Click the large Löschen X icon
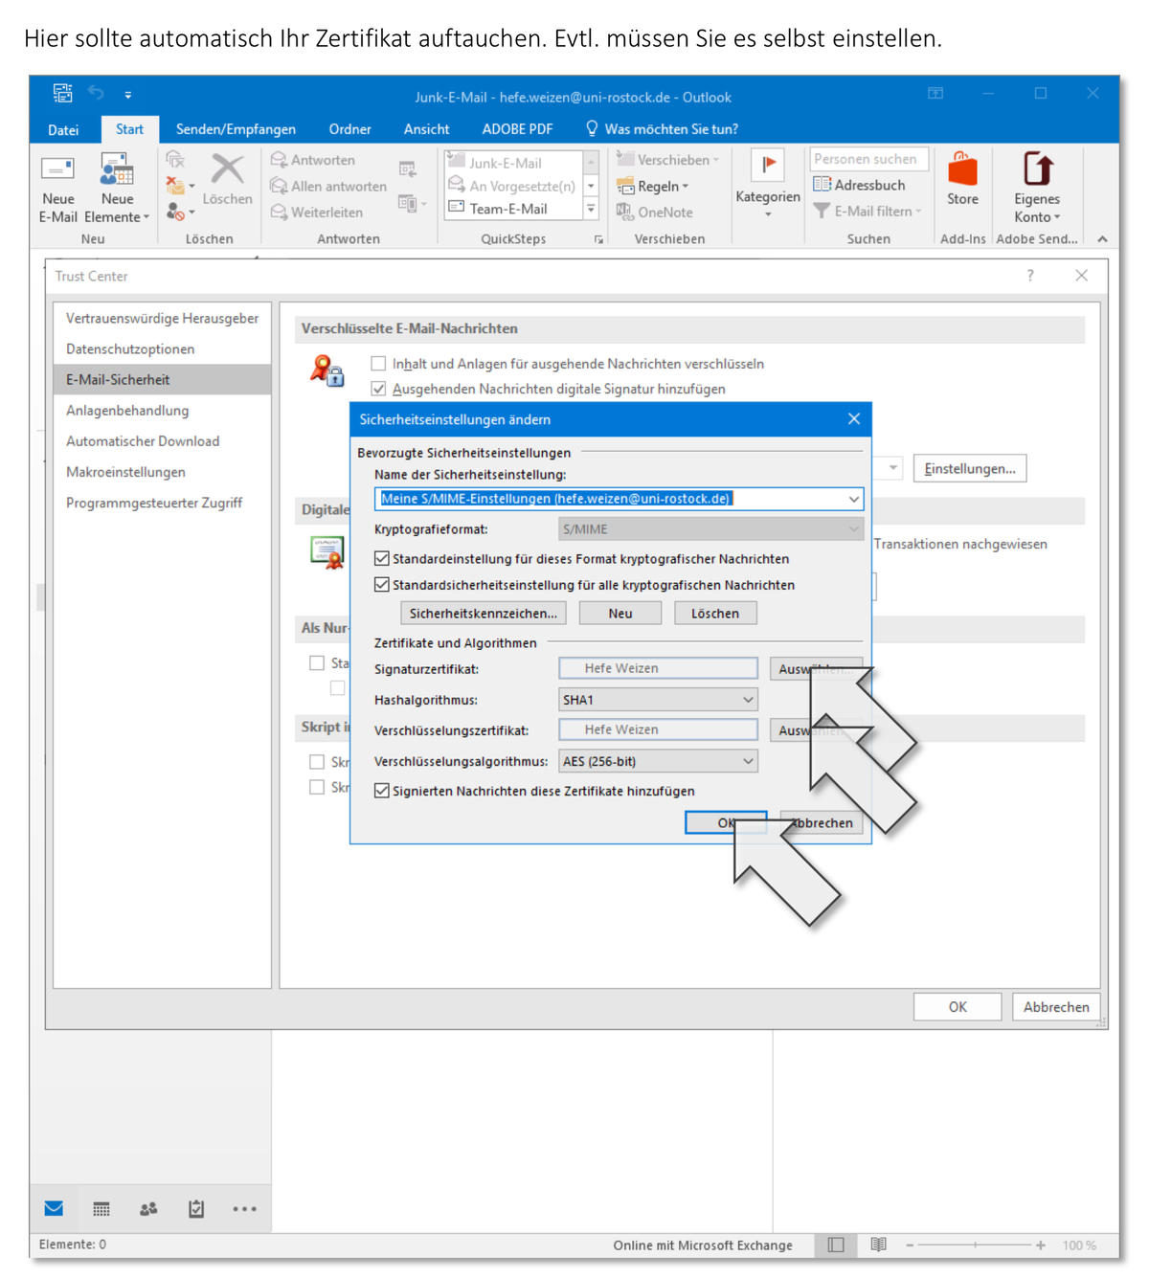 (x=227, y=169)
